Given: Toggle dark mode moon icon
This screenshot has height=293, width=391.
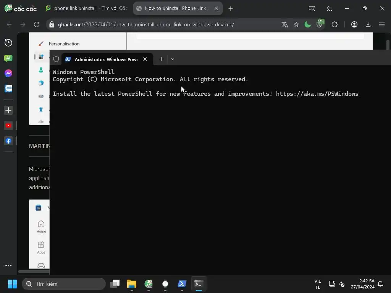Looking at the screenshot, I should pos(308,24).
